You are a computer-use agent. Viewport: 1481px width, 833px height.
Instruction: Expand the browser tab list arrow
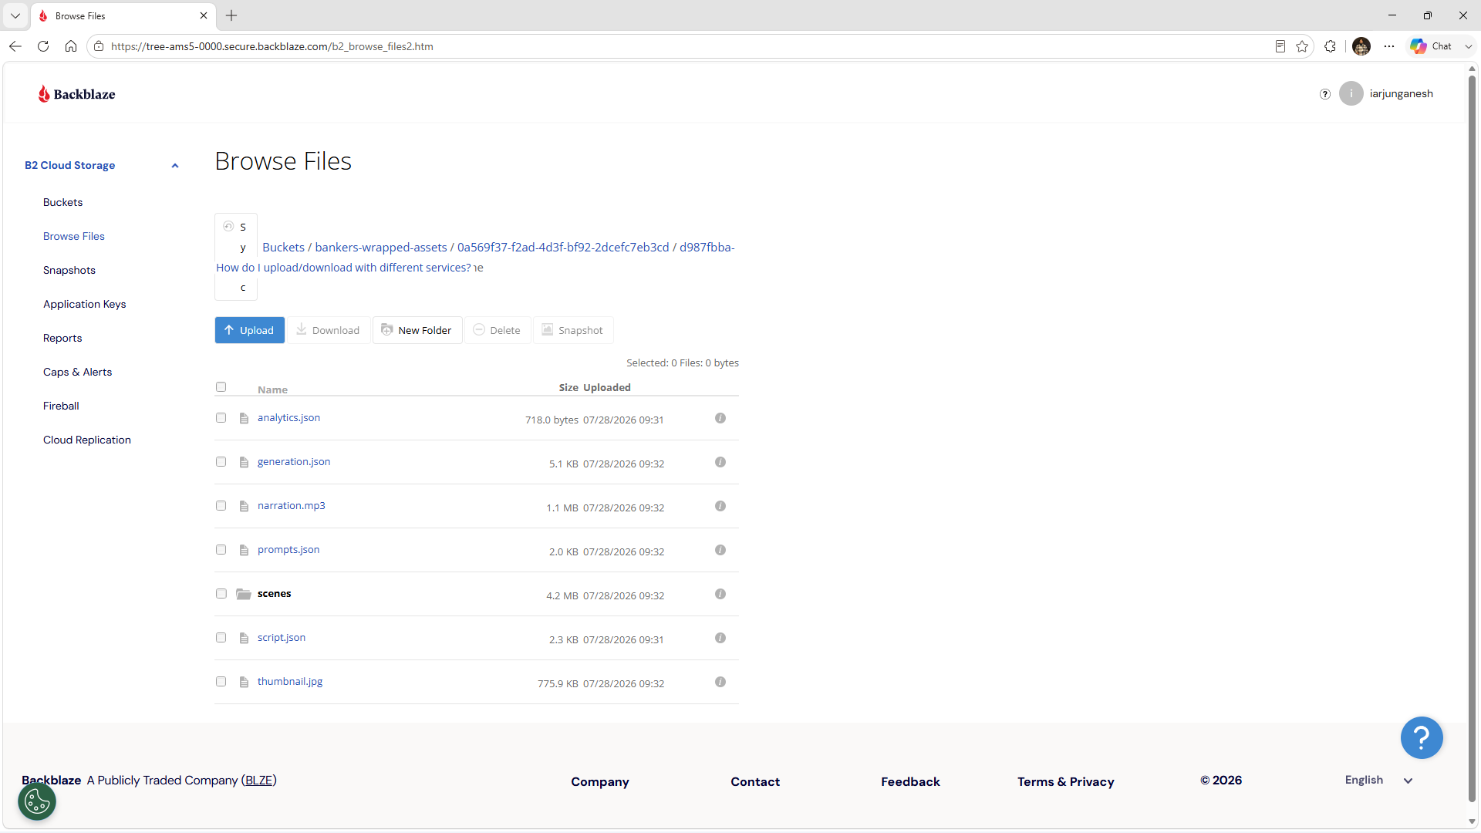pyautogui.click(x=15, y=15)
